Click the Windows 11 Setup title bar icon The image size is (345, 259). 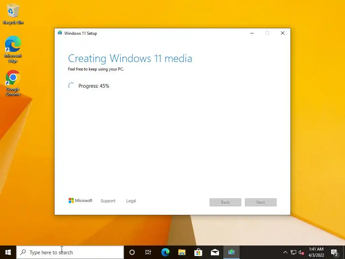pos(60,33)
